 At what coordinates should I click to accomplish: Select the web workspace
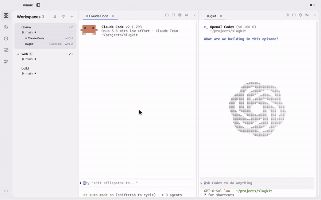(24, 54)
